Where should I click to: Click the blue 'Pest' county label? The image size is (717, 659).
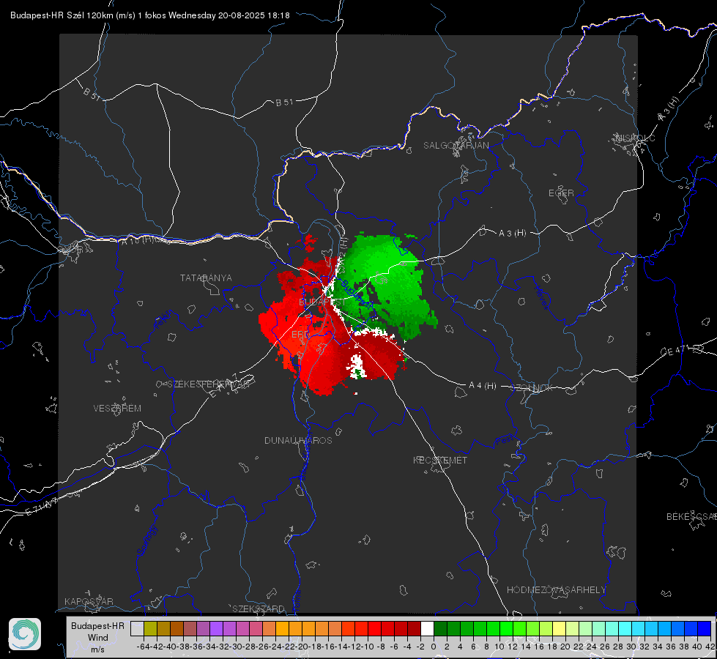tap(504, 441)
